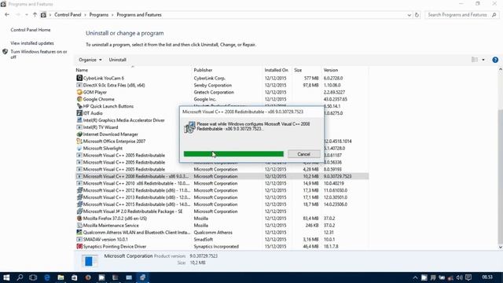This screenshot has width=503, height=283.
Task: Click the Control Panel breadcrumb
Action: click(x=68, y=15)
